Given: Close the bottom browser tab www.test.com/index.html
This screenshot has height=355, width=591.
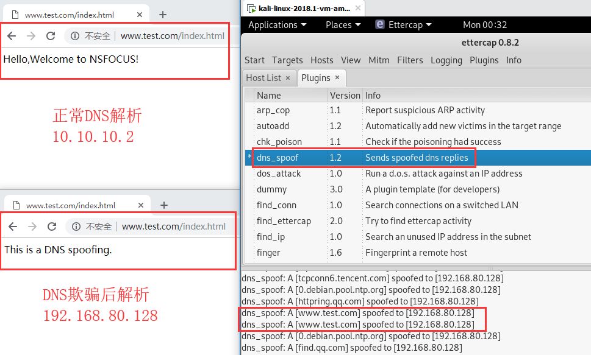Looking at the screenshot, I should point(141,205).
